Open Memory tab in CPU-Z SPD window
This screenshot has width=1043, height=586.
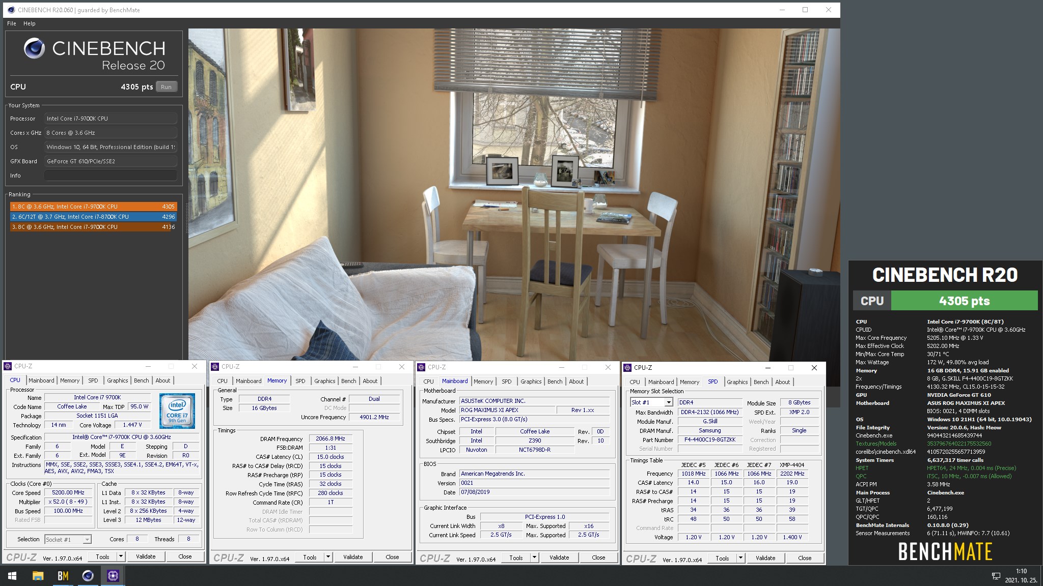(690, 382)
